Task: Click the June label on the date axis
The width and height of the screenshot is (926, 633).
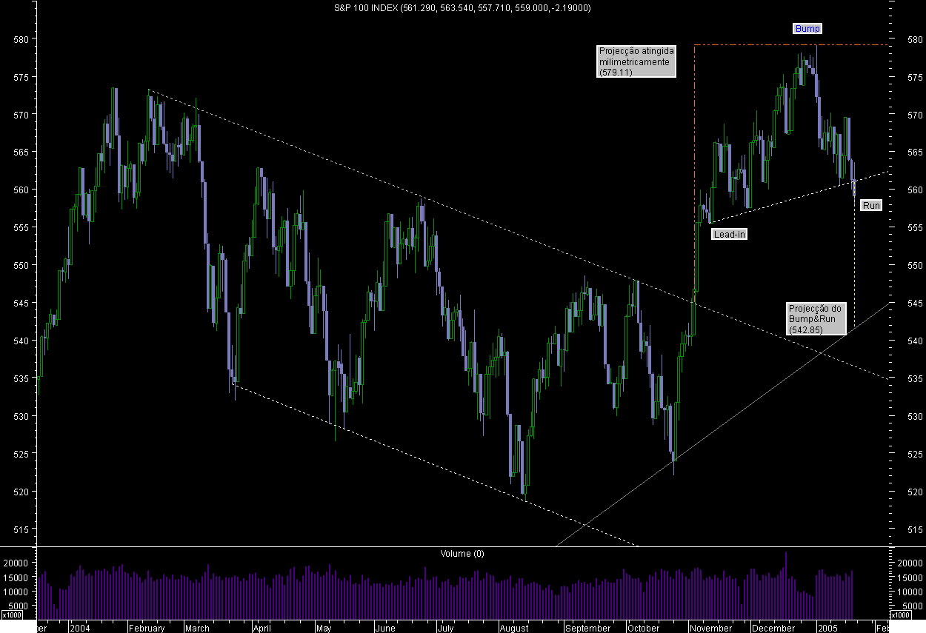Action: [x=385, y=628]
